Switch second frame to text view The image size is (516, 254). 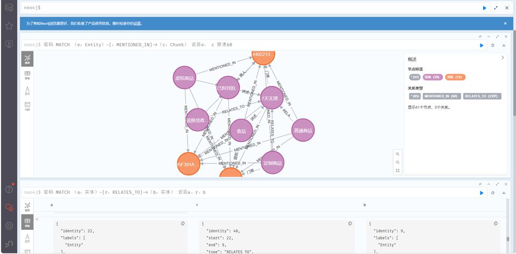(x=27, y=238)
